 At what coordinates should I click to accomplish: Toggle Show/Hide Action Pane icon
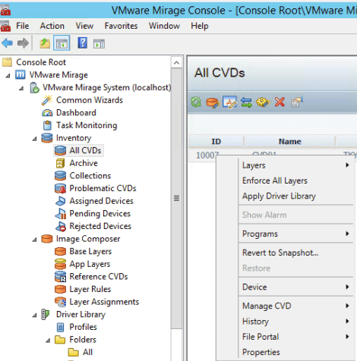[x=99, y=44]
